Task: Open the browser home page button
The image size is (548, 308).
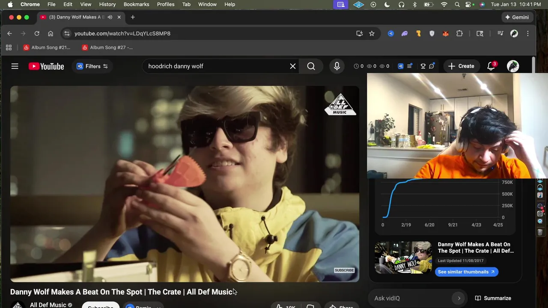Action: (51, 33)
